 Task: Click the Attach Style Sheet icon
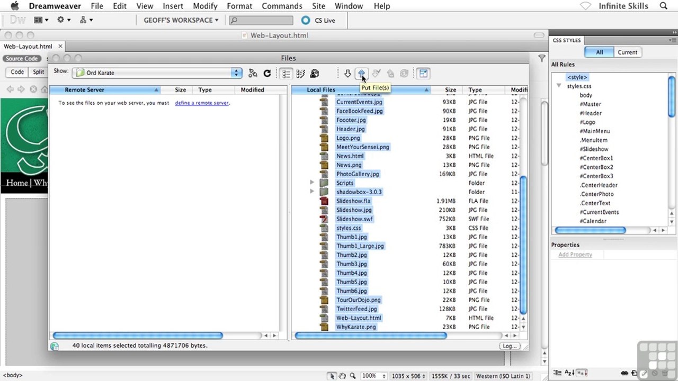(x=625, y=373)
